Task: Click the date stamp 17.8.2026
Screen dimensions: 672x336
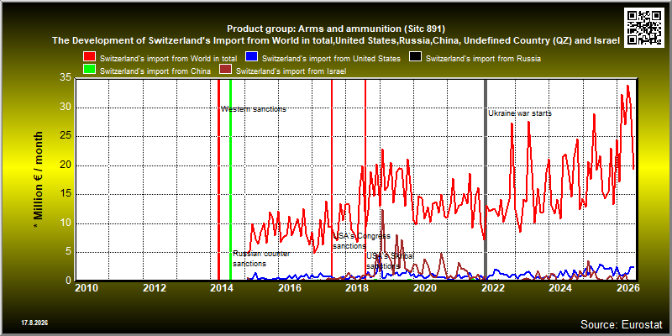Action: (x=34, y=323)
